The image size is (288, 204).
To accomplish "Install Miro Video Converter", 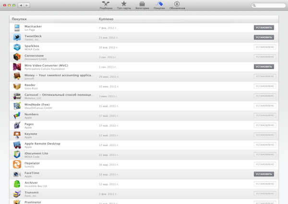I will 264,67.
